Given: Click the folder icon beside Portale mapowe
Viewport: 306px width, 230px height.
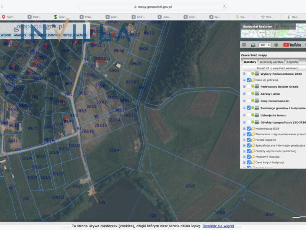Looking at the screenshot, I should [253, 140].
